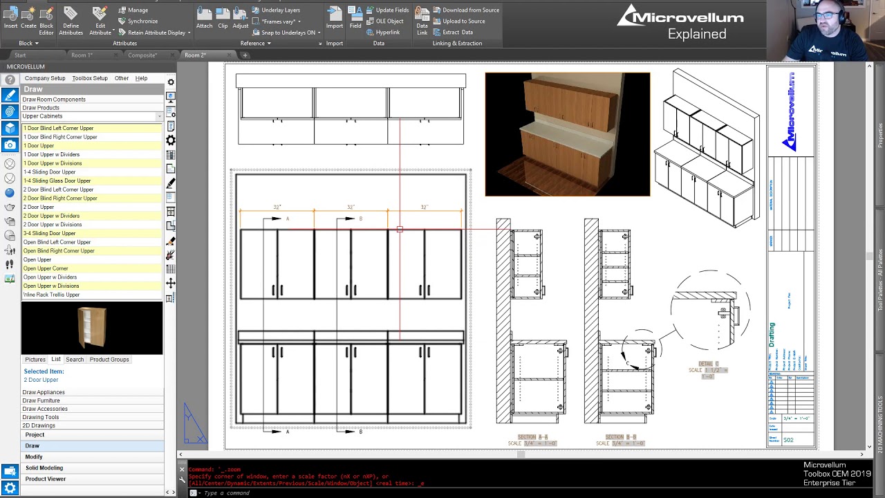Open the Solid Modeling section button
The image size is (885, 498).
point(92,468)
